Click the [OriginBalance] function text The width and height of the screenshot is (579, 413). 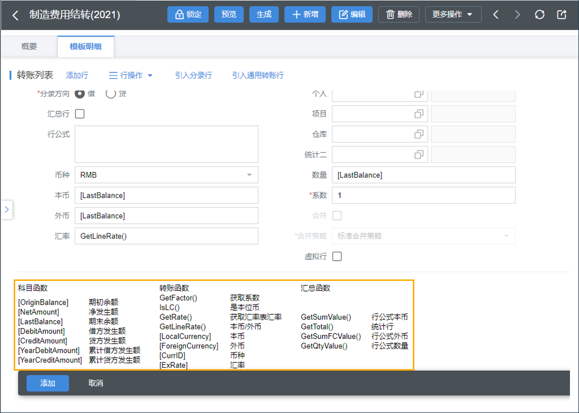tap(43, 302)
